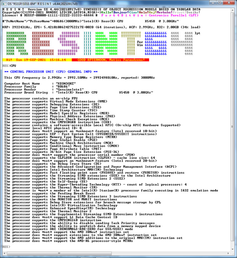Click the 'RES>CPU' command line
This screenshot has width=237, height=258.
(x=9, y=66)
